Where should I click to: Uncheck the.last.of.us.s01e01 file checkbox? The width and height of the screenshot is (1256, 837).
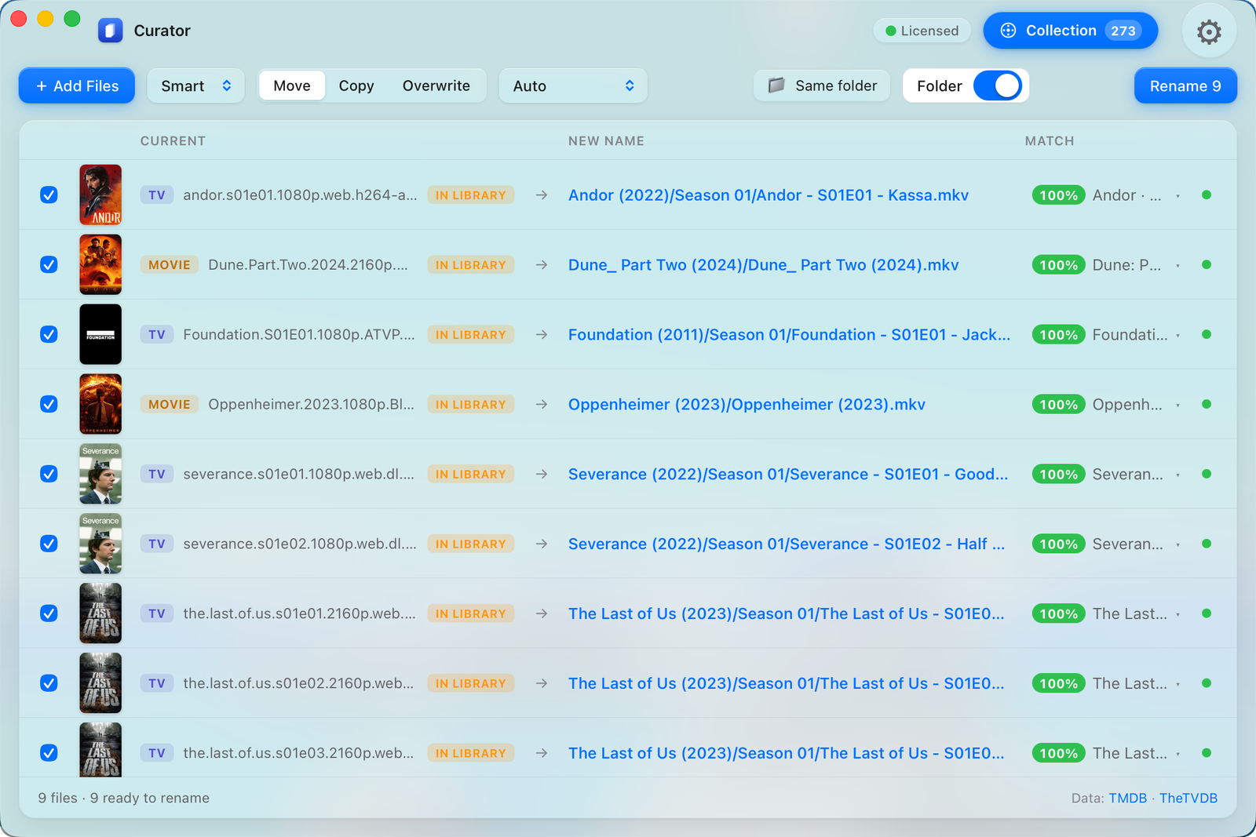pos(49,613)
